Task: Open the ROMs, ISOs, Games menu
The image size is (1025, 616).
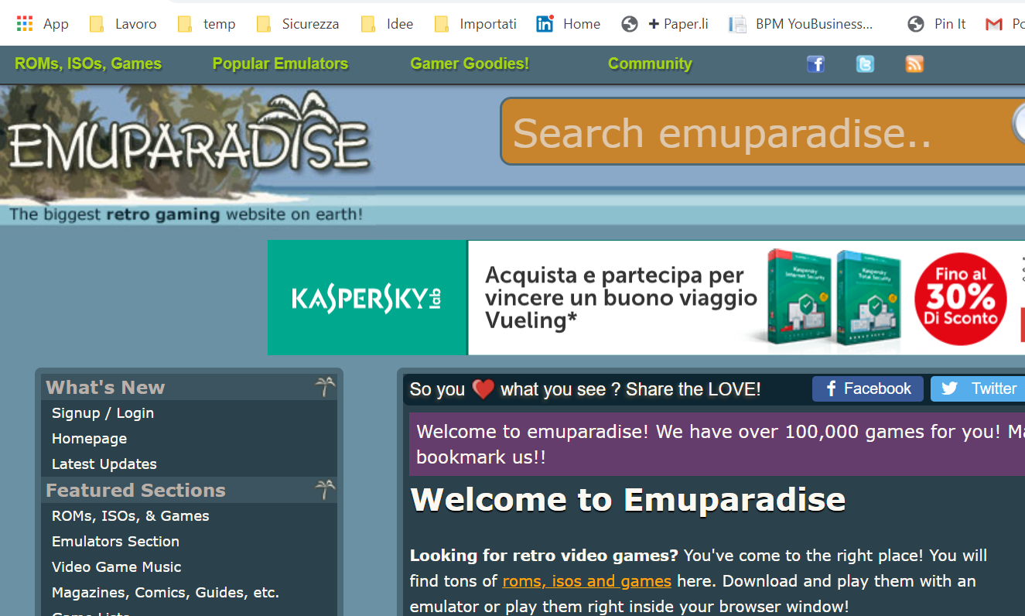Action: pyautogui.click(x=88, y=64)
